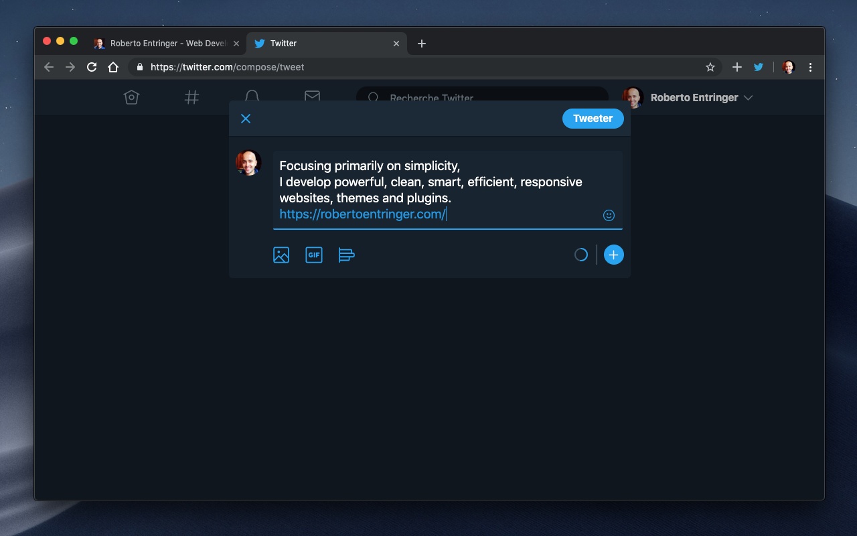Add an image to the tweet

click(281, 255)
